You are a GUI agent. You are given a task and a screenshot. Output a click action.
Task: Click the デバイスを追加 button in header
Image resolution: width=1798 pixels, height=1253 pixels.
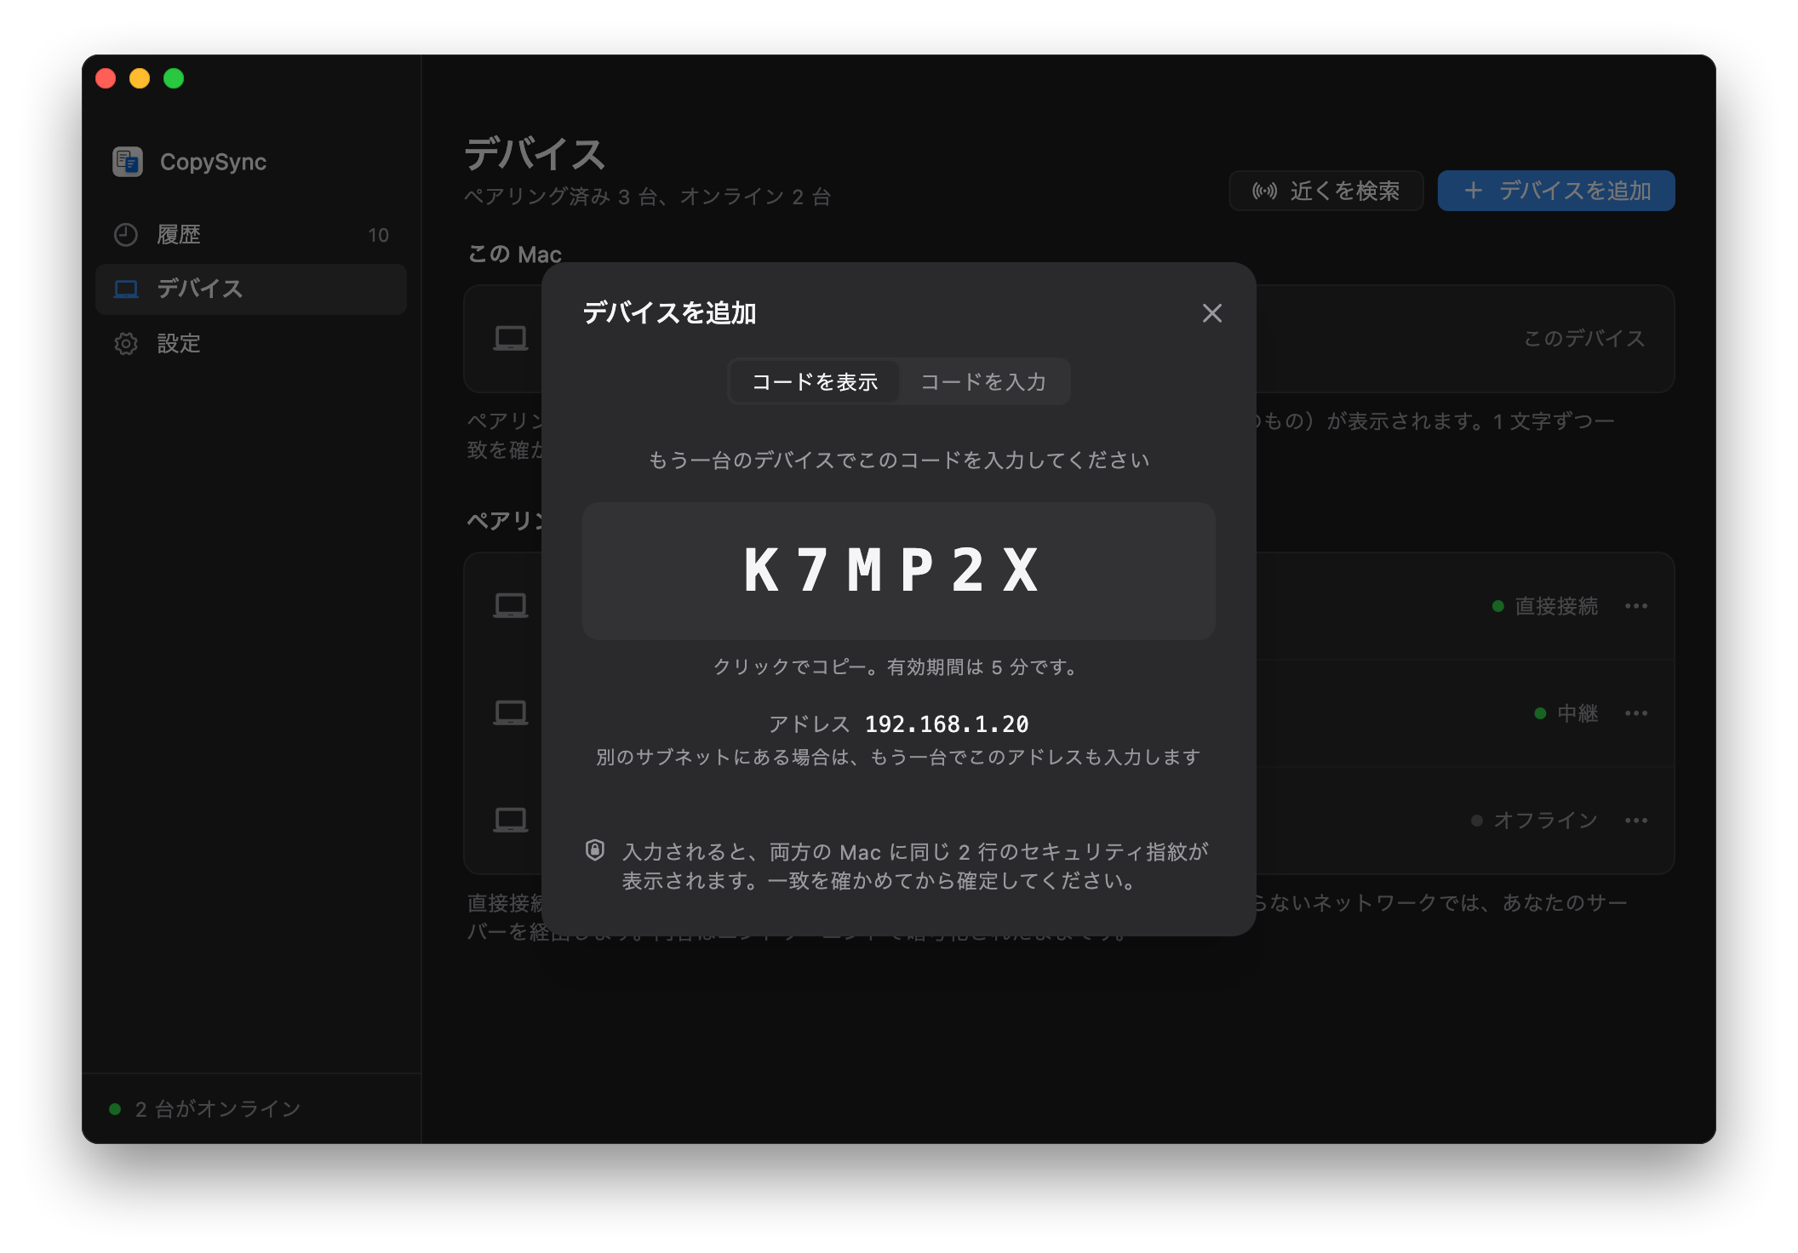(1556, 191)
